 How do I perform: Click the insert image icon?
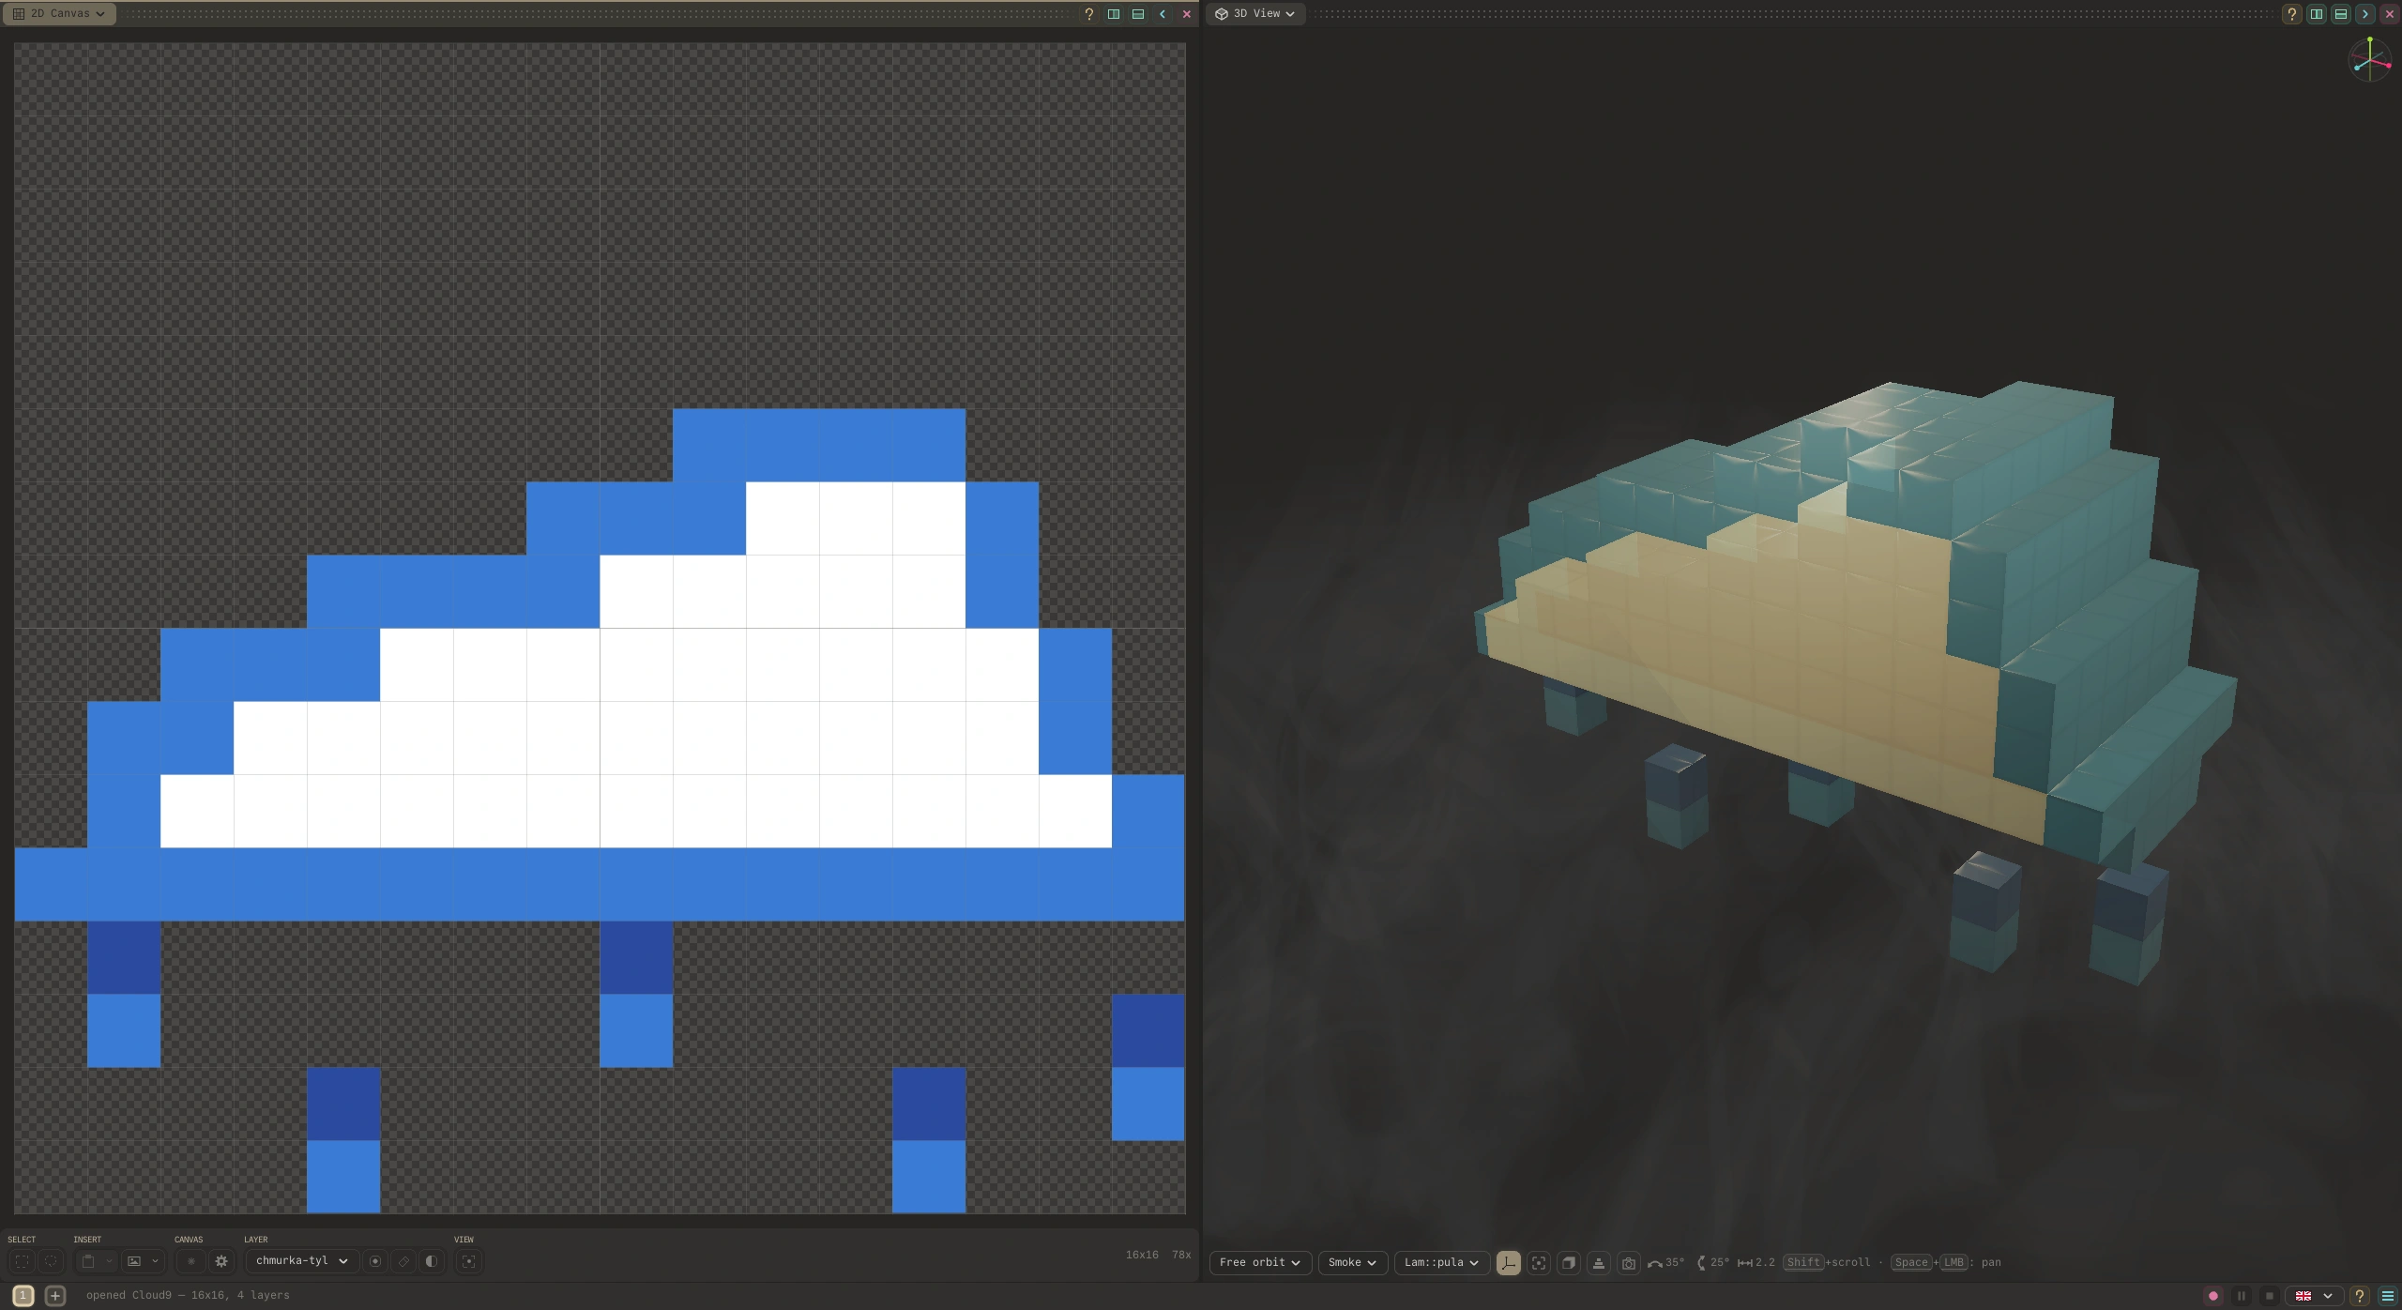[x=134, y=1261]
